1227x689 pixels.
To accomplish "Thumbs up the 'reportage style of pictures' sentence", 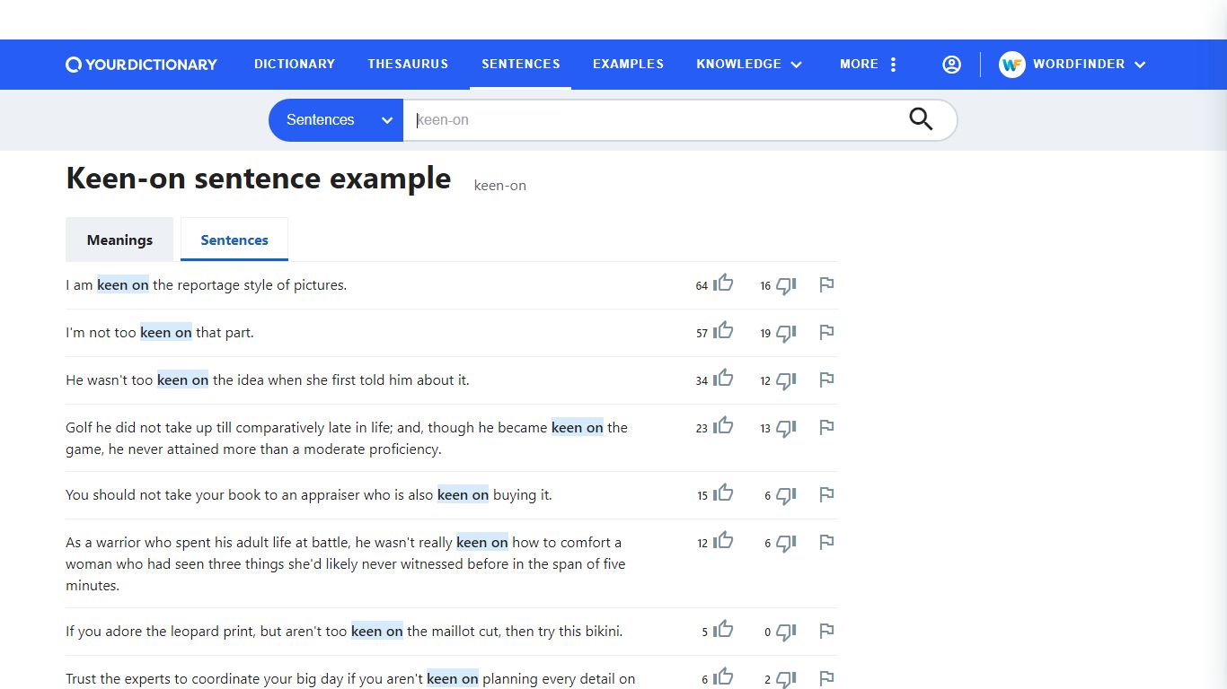I will [x=723, y=283].
